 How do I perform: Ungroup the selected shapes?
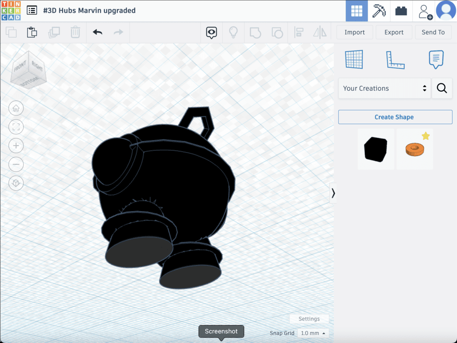[x=277, y=32]
